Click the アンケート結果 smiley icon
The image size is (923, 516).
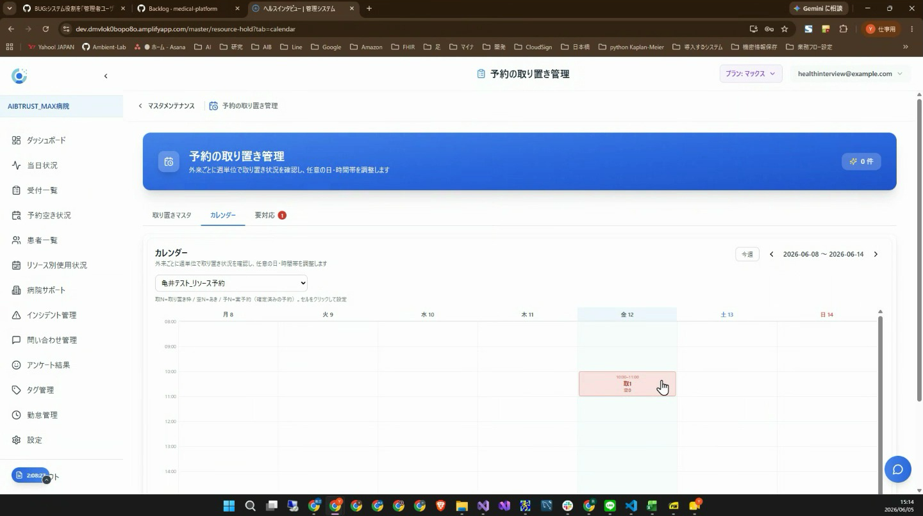tap(17, 365)
